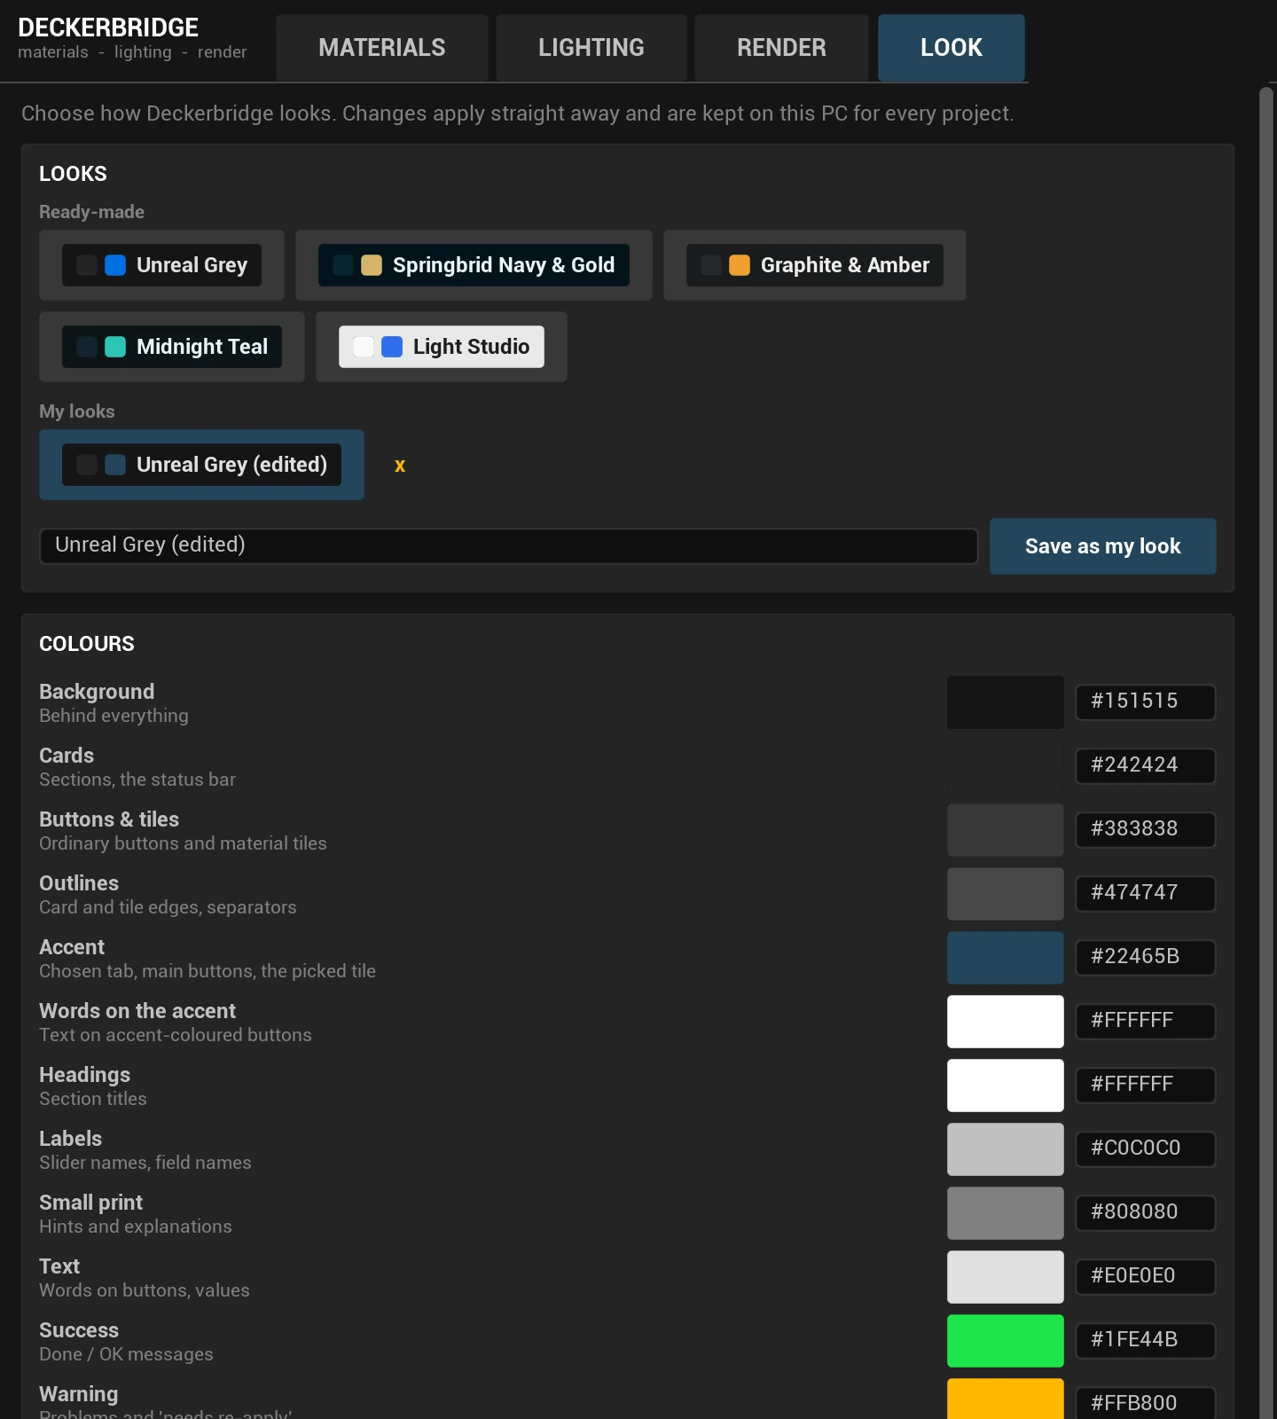Image resolution: width=1277 pixels, height=1419 pixels.
Task: Open the Buttons & tiles colour swatch
Action: click(x=1006, y=830)
